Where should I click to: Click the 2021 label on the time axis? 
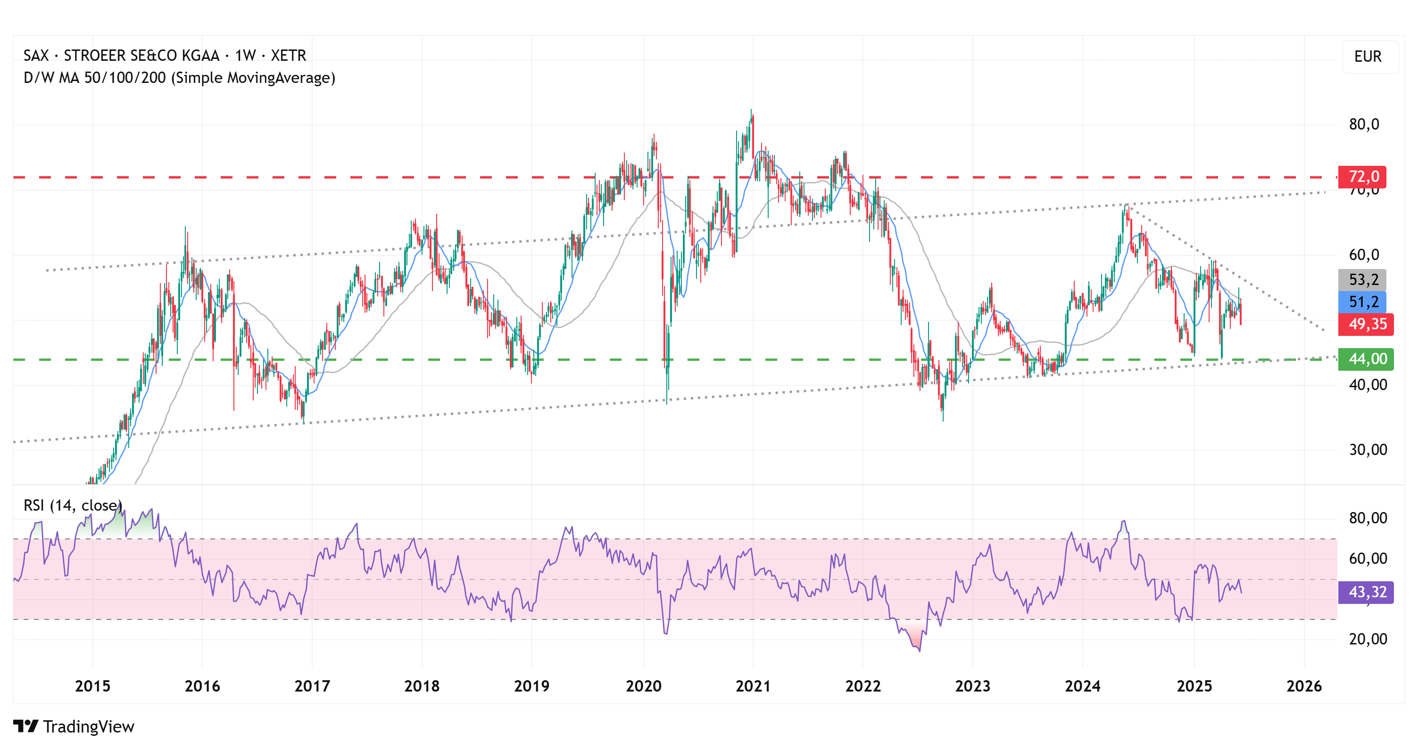pos(753,686)
